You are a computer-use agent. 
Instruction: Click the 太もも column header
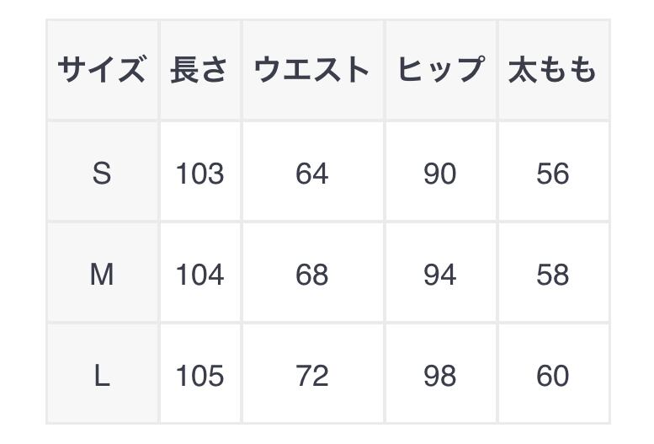point(553,70)
